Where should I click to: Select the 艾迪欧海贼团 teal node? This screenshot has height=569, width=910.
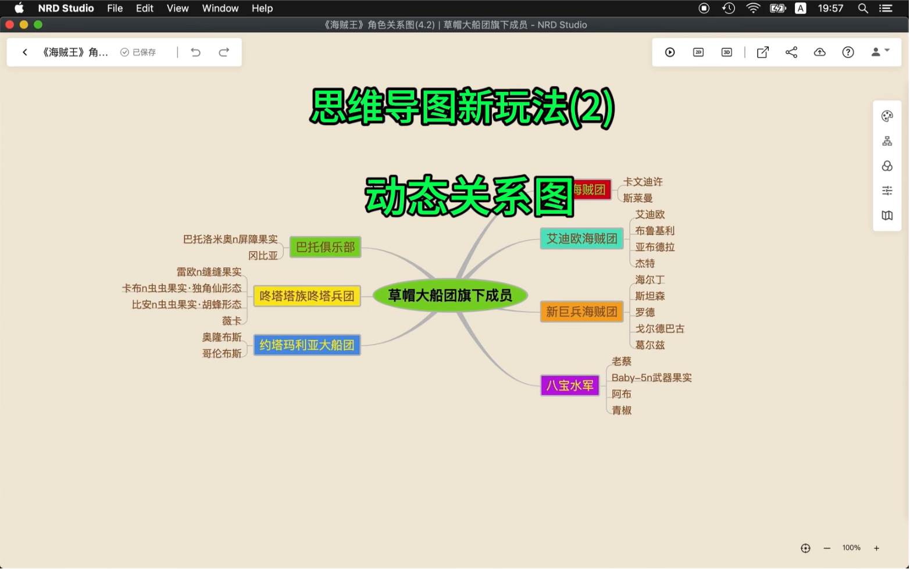pos(582,239)
